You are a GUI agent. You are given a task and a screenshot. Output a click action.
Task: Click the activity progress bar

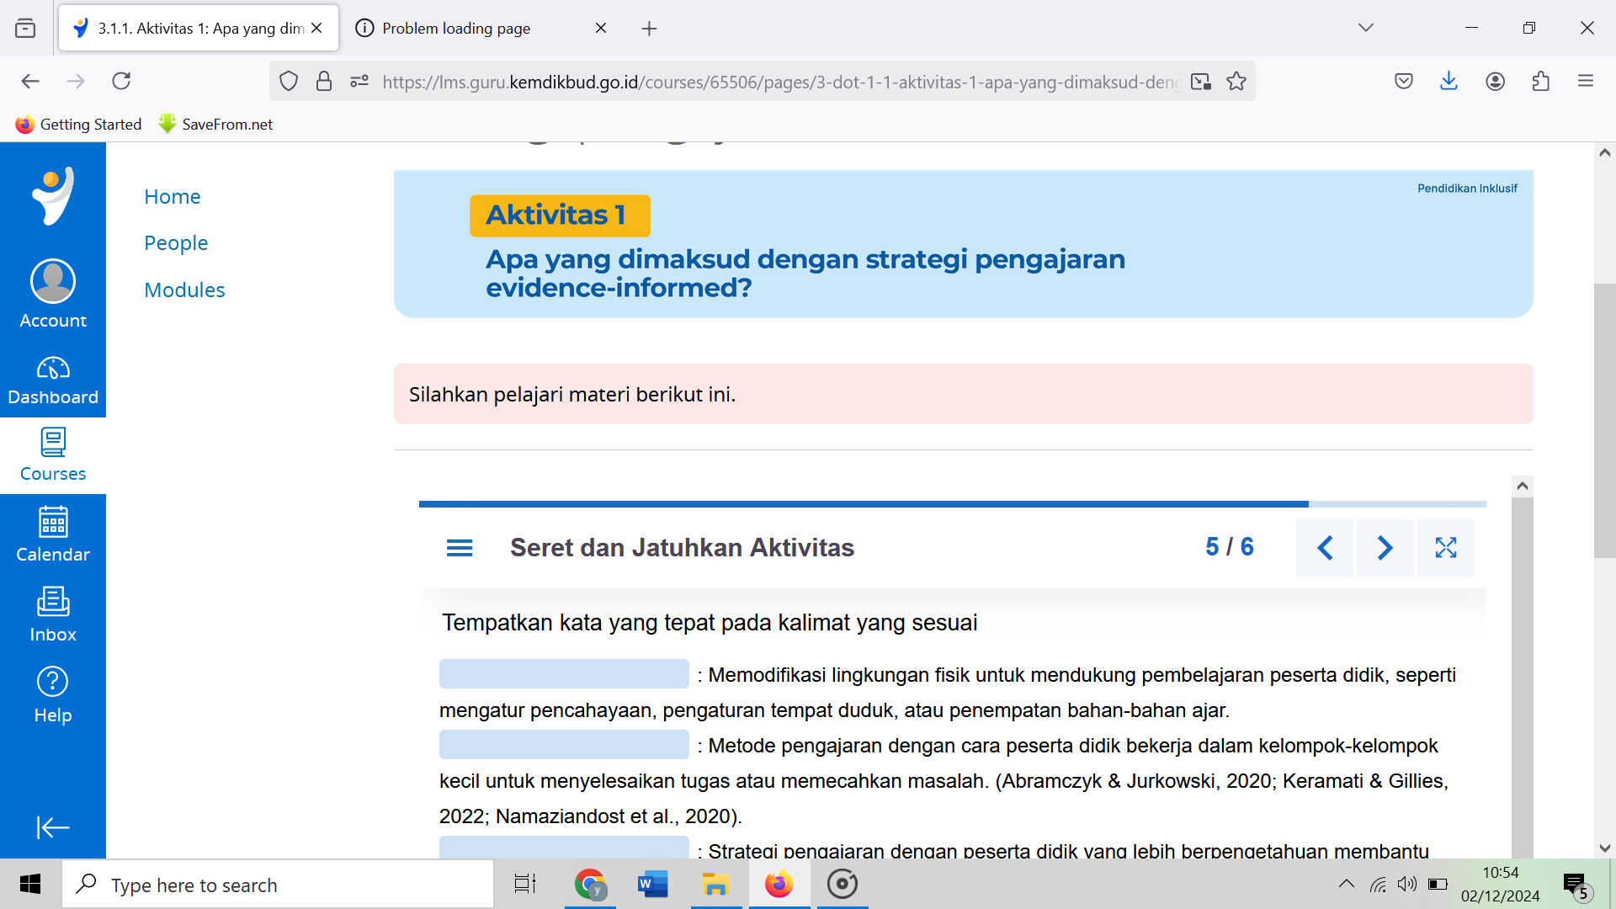[953, 504]
